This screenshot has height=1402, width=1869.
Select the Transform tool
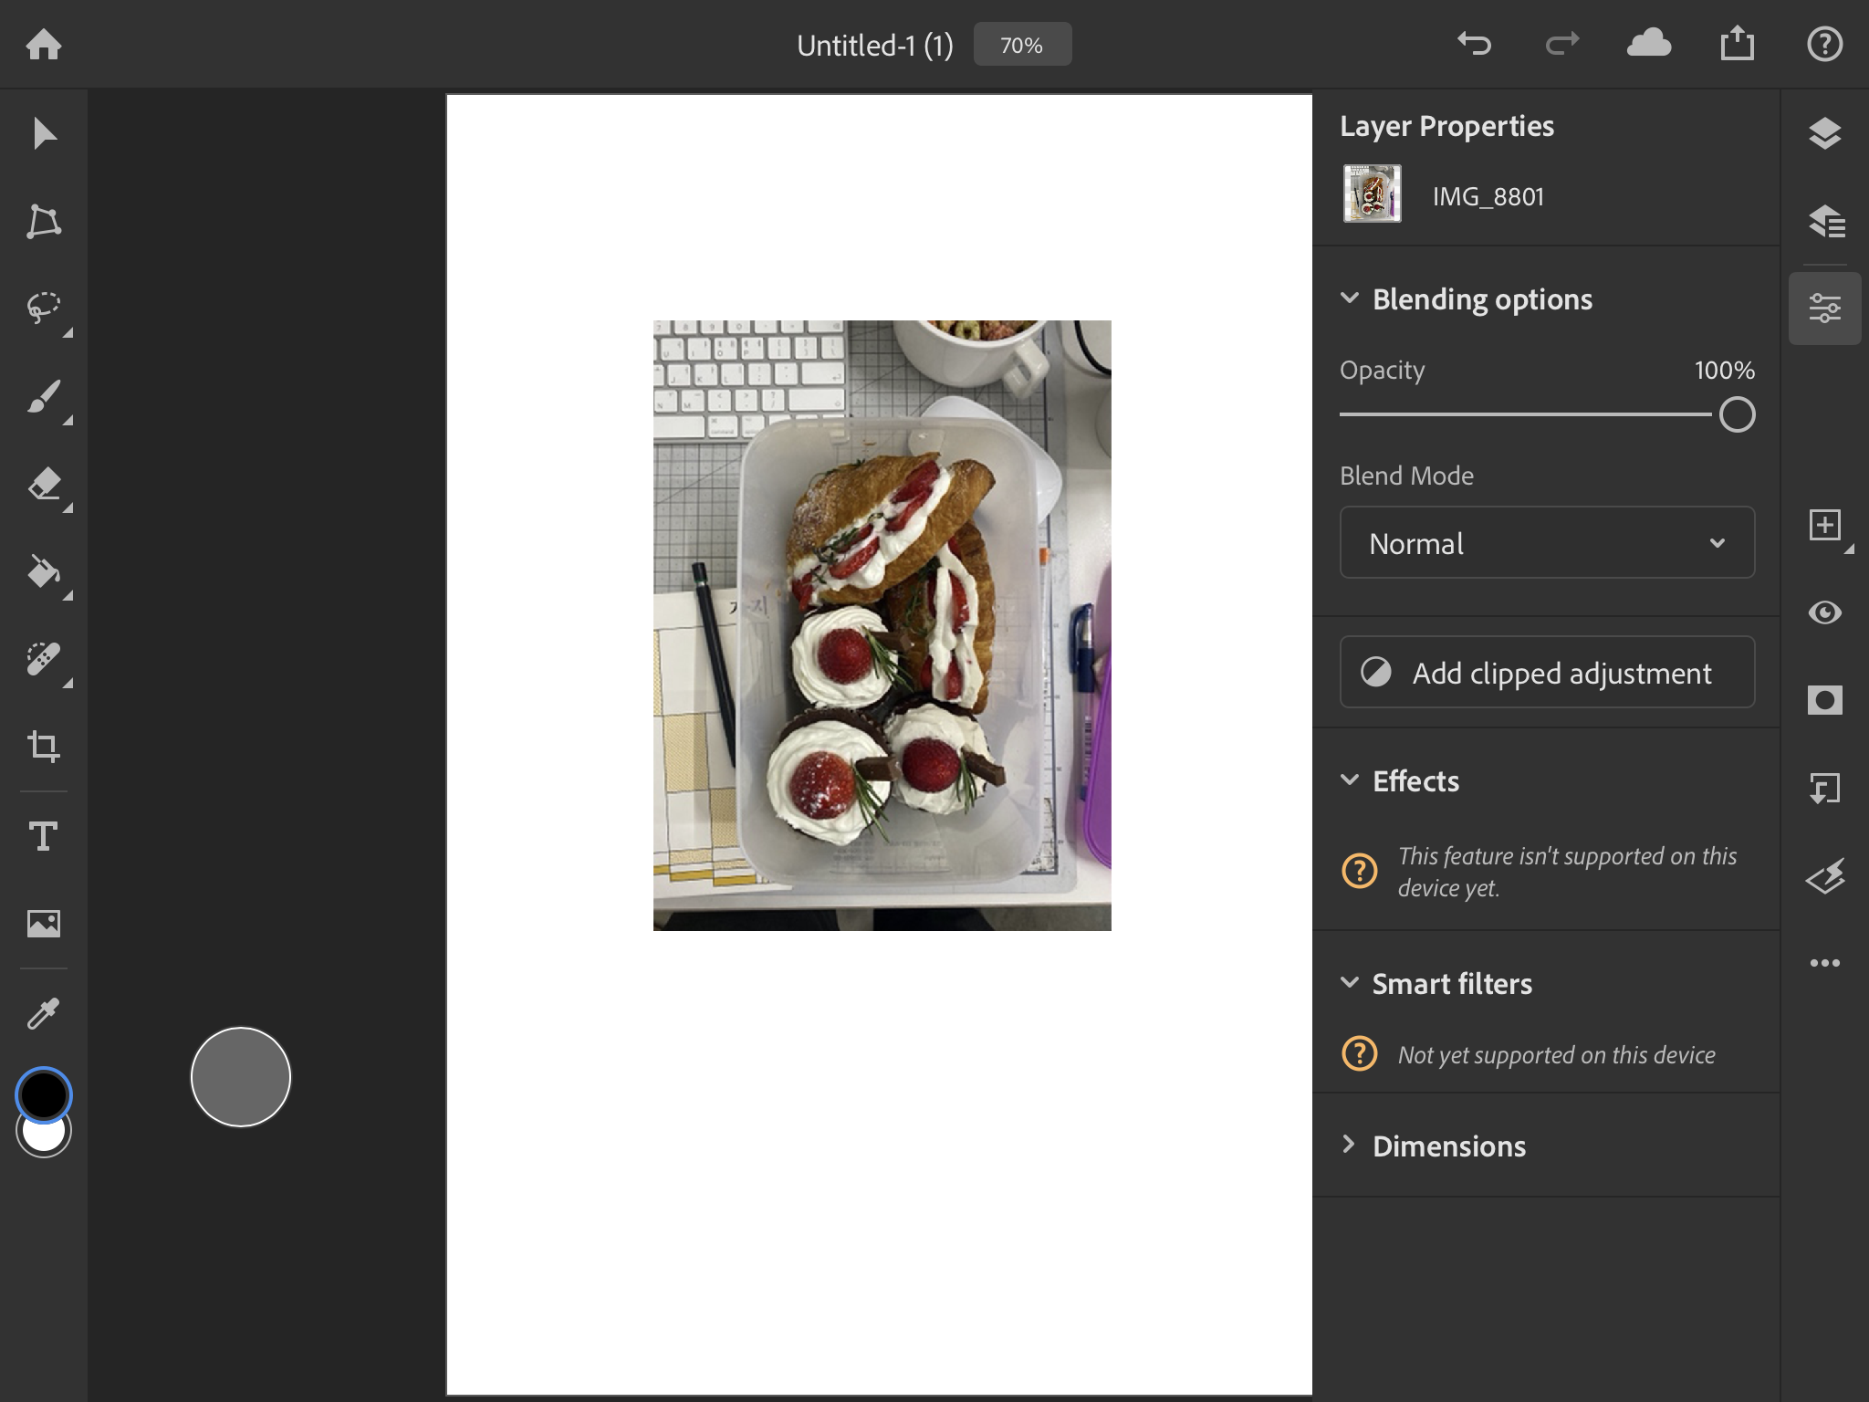43,222
